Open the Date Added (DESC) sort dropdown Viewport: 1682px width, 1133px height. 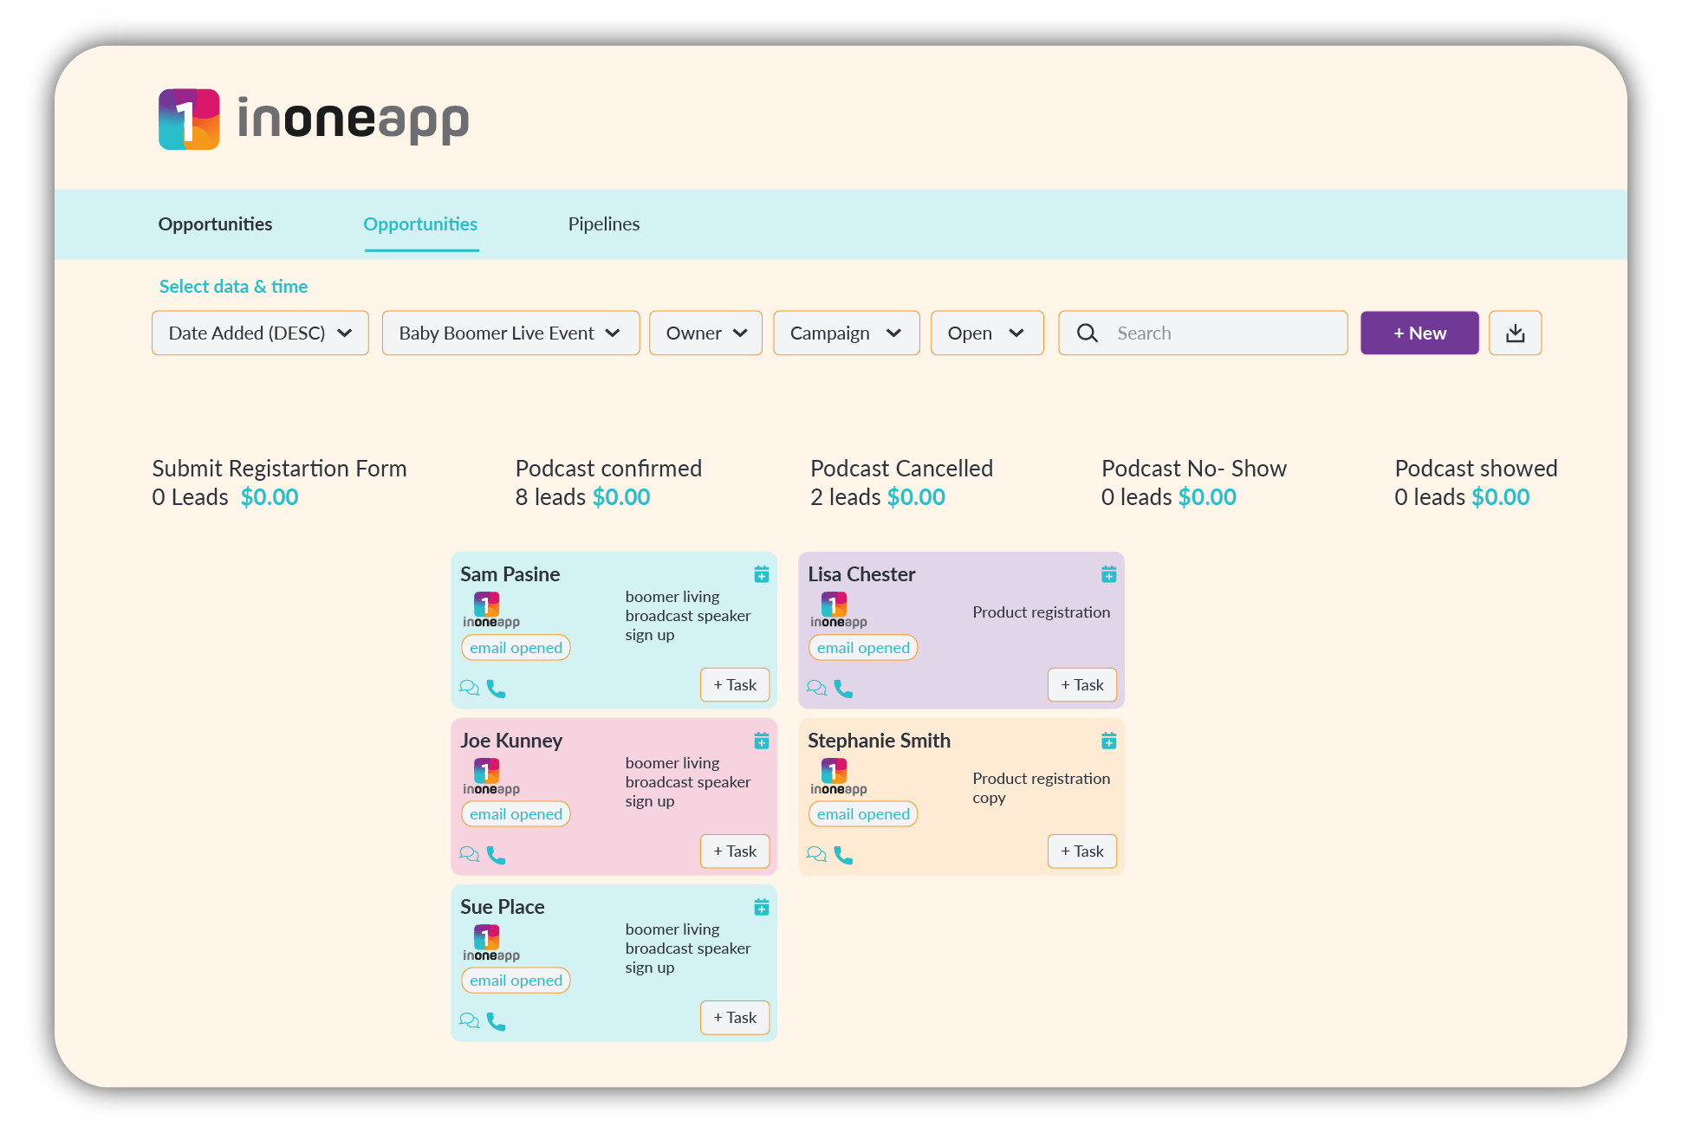click(x=260, y=333)
